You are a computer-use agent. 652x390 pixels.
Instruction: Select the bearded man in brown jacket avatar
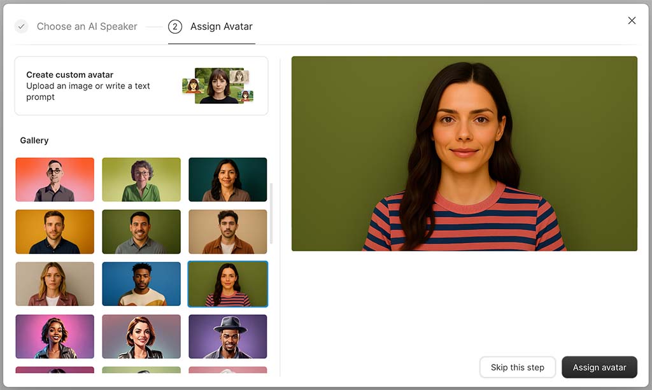[227, 232]
